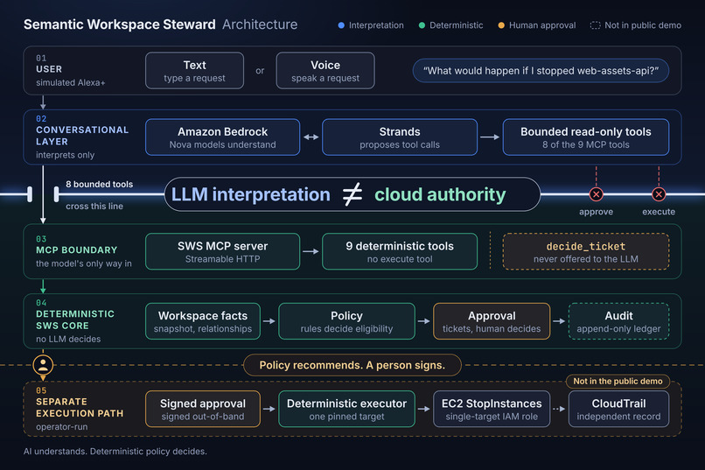Viewport: 705px width, 470px height.
Task: Click the 'SEPARATE EXECUTION PATH' section label
Action: point(80,408)
